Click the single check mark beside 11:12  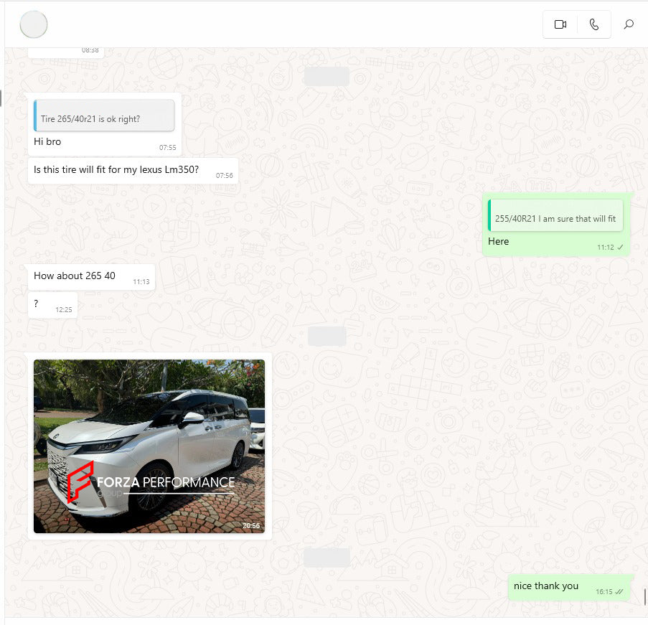[620, 247]
